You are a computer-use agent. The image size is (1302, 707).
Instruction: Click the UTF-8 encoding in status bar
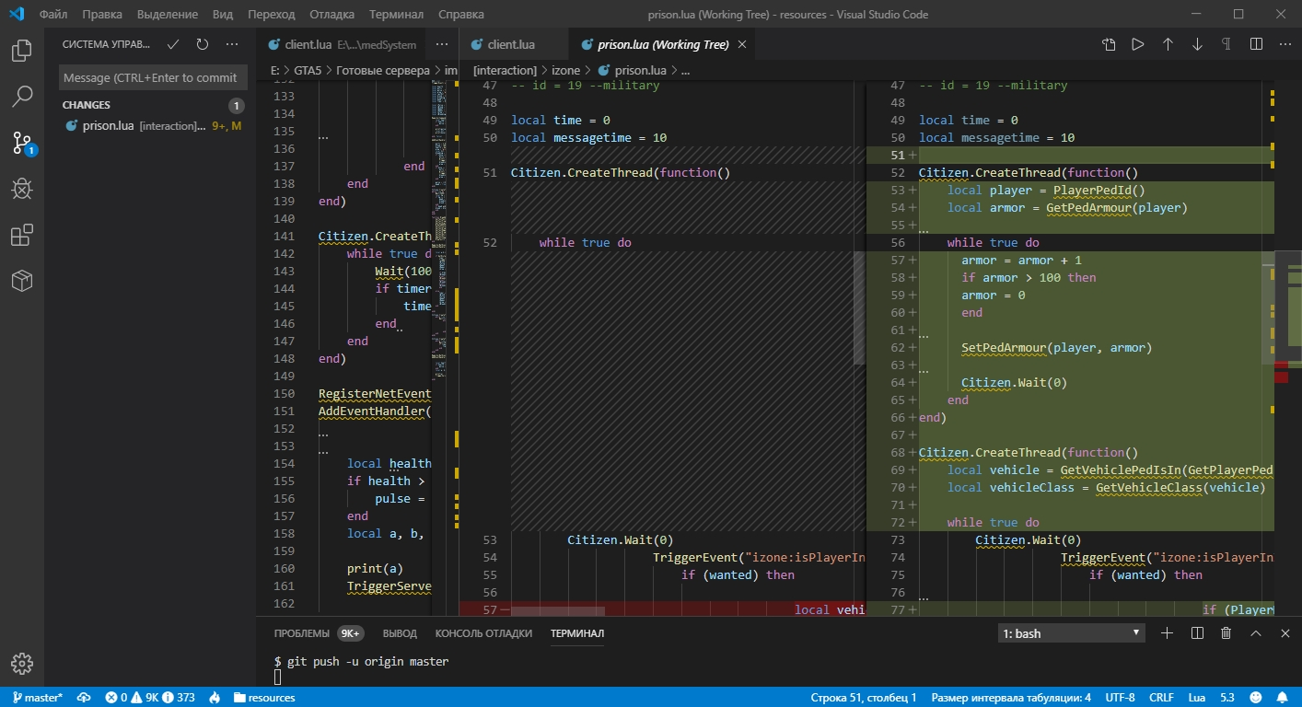(1120, 698)
